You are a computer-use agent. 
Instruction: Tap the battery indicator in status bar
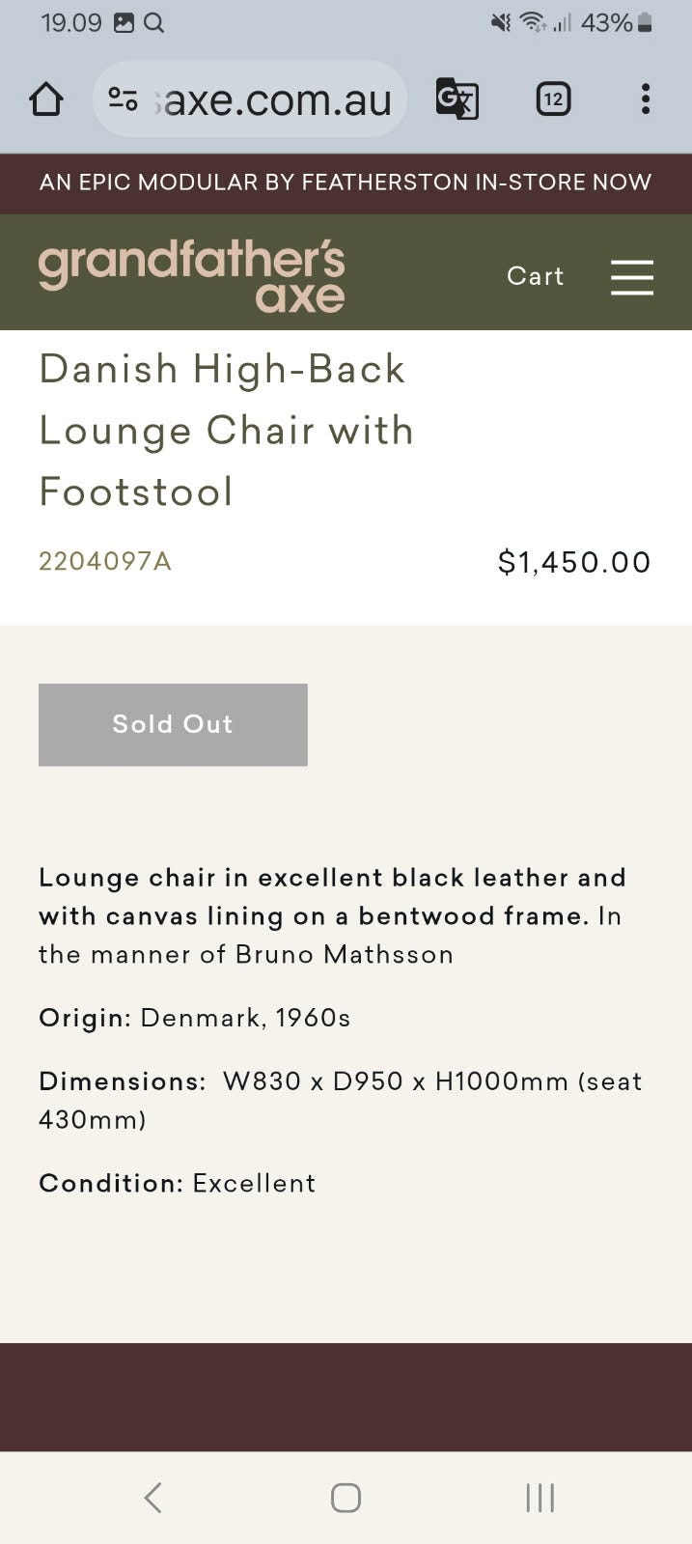(x=645, y=23)
